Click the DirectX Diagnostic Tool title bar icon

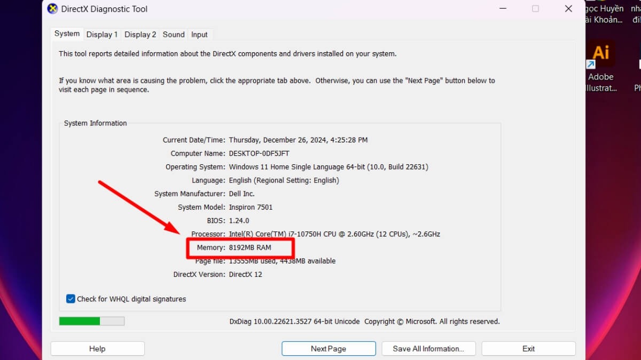pos(52,9)
